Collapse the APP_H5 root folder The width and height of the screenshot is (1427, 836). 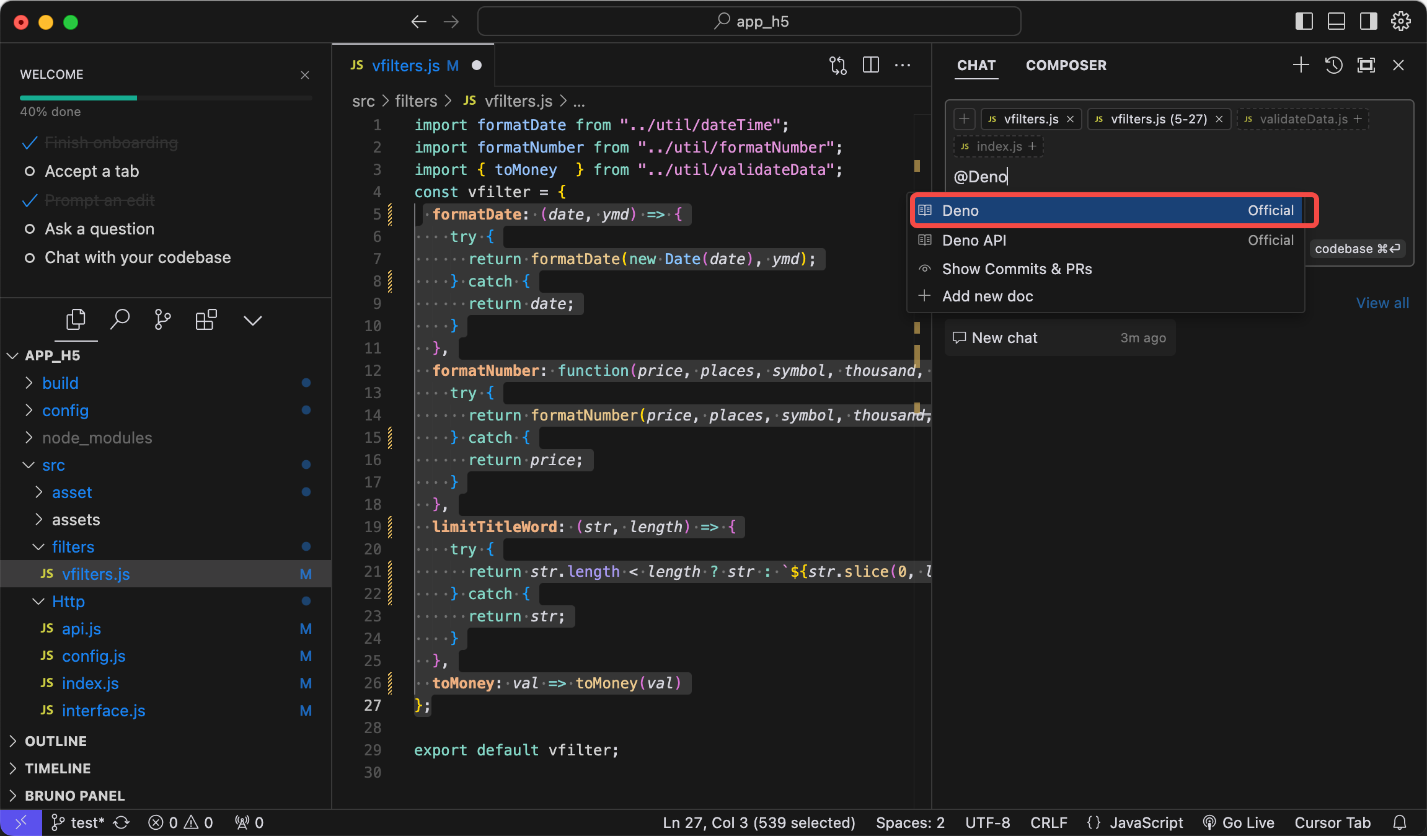pos(166,356)
